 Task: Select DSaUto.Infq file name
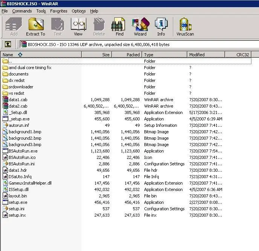click(x=20, y=177)
